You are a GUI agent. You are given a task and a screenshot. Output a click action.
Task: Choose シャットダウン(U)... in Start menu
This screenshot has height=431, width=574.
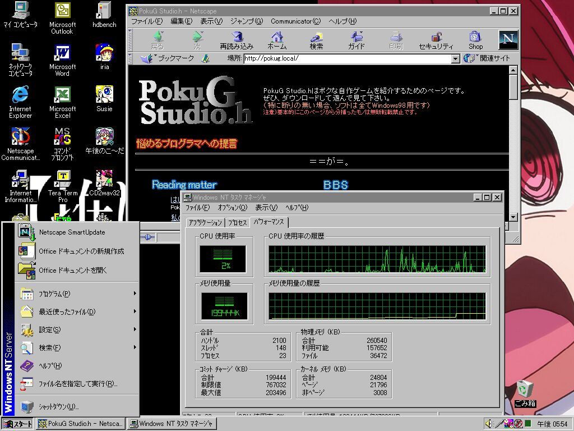click(x=77, y=406)
